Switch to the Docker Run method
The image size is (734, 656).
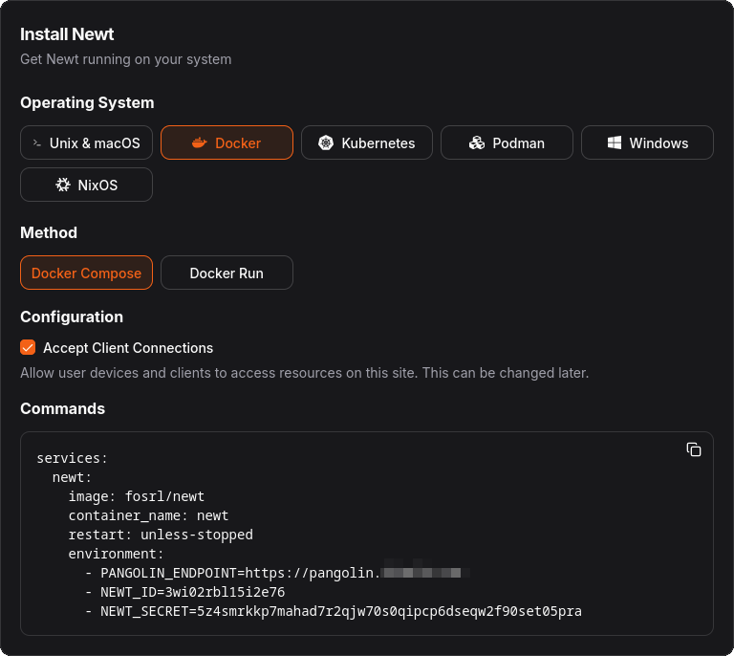pos(227,273)
